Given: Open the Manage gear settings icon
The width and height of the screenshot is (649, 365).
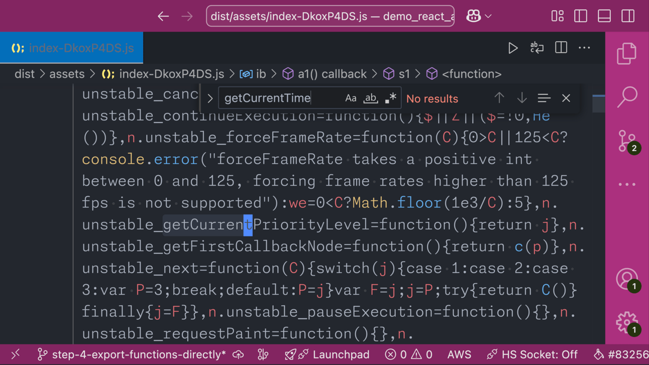Looking at the screenshot, I should (x=627, y=322).
